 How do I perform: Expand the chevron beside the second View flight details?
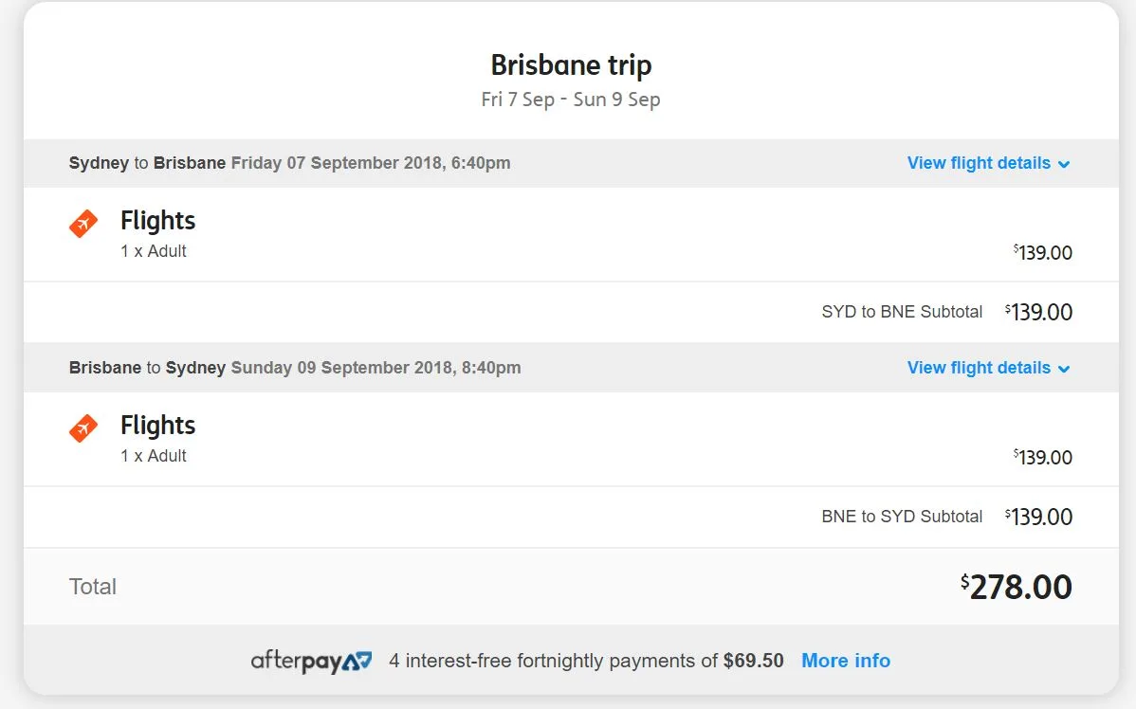[1064, 369]
